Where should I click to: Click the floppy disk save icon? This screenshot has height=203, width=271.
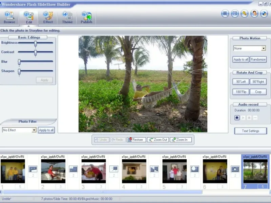tap(234, 14)
